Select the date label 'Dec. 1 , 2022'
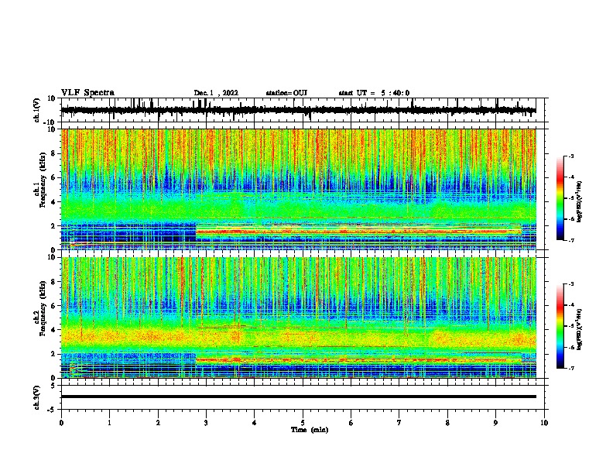 (x=216, y=93)
